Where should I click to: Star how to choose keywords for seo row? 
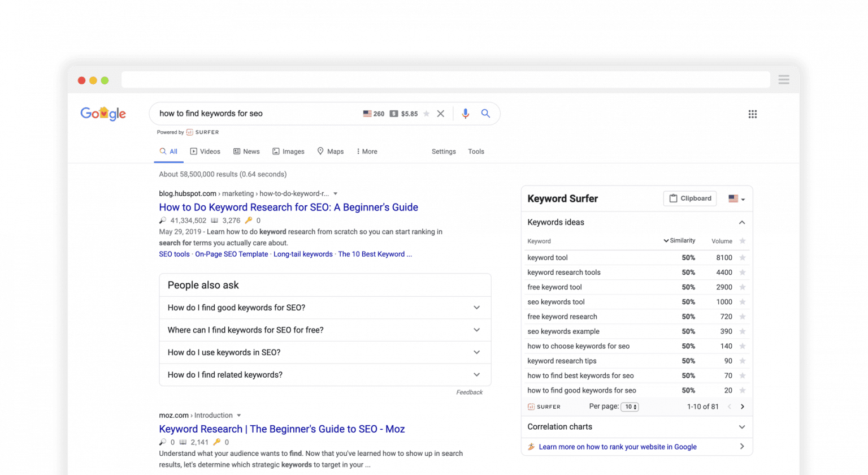click(x=743, y=346)
